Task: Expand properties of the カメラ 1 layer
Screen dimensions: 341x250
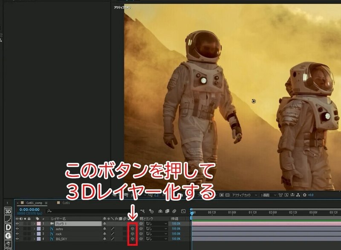Action: pos(35,223)
